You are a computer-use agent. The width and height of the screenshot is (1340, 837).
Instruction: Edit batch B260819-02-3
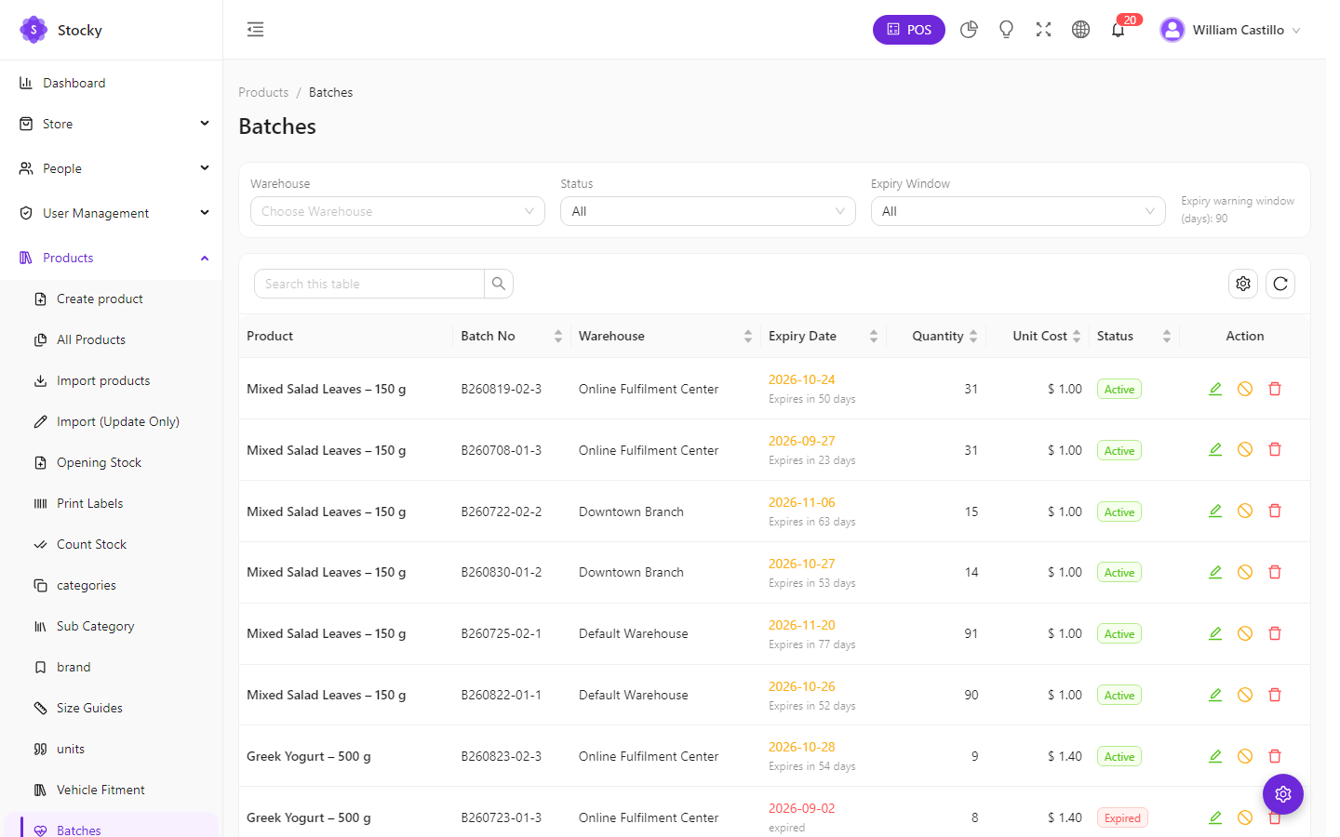coord(1215,389)
